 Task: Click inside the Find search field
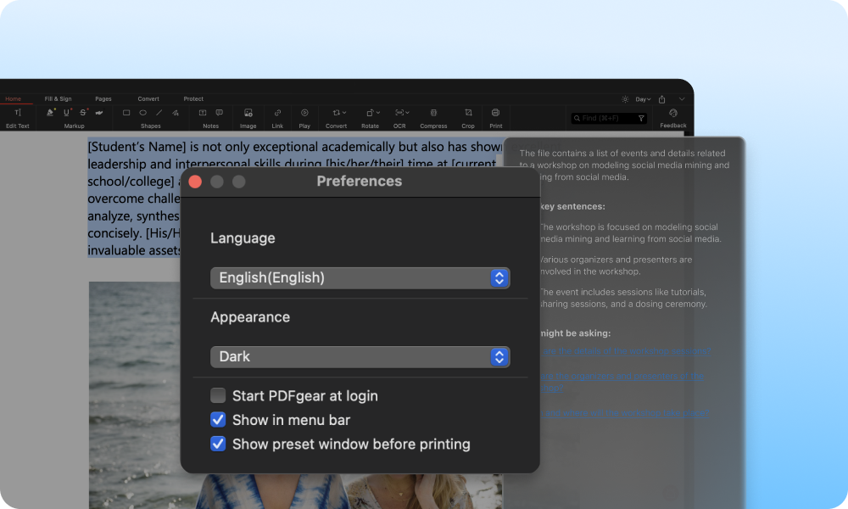click(x=607, y=118)
